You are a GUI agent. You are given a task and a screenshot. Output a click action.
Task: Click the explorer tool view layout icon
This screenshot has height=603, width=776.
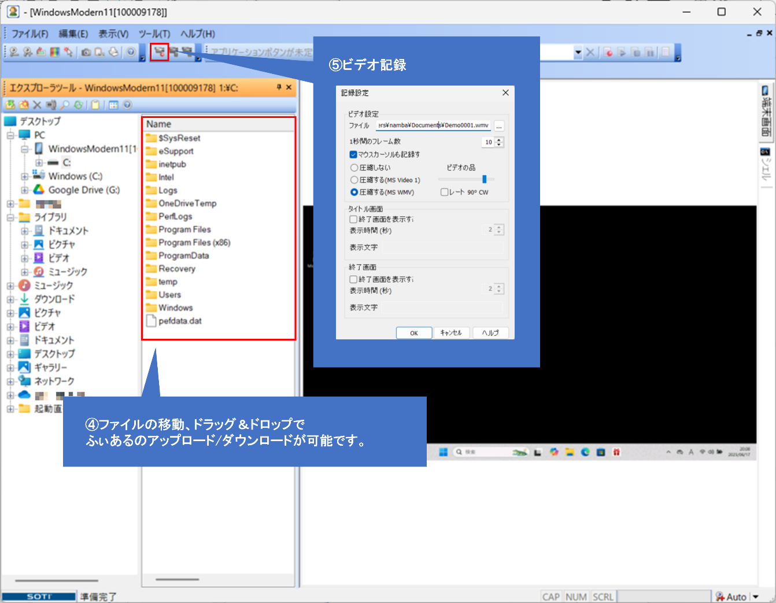pyautogui.click(x=113, y=105)
